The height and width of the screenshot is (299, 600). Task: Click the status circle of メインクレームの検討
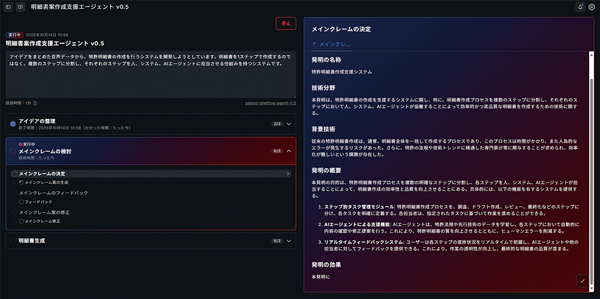(x=13, y=152)
